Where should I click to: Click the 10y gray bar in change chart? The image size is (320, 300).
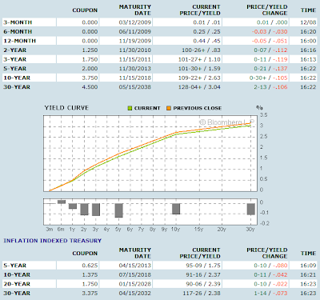[x=176, y=209]
